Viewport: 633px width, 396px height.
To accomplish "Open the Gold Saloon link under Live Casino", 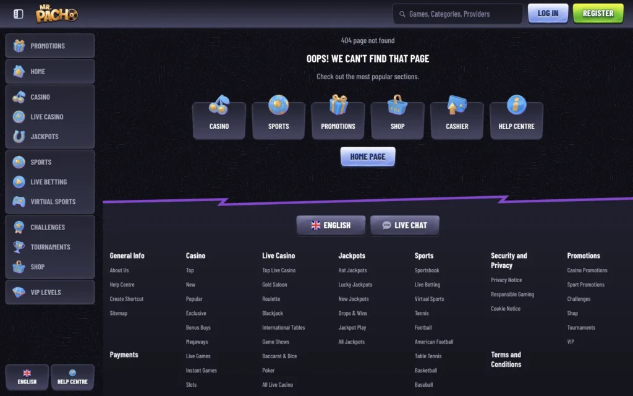I will click(274, 285).
